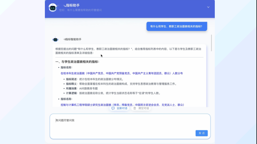The height and width of the screenshot is (144, 257).
Task: Collapse the assistant panel with the header chevron
Action: click(x=208, y=7)
